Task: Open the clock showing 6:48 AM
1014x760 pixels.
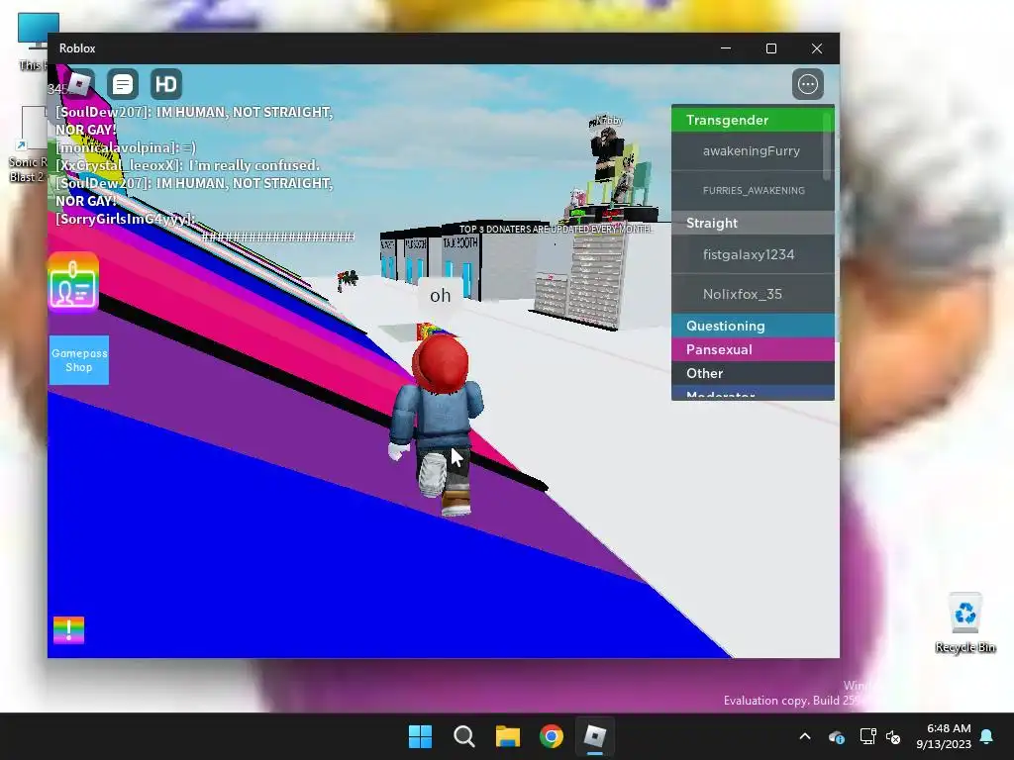Action: [x=944, y=736]
